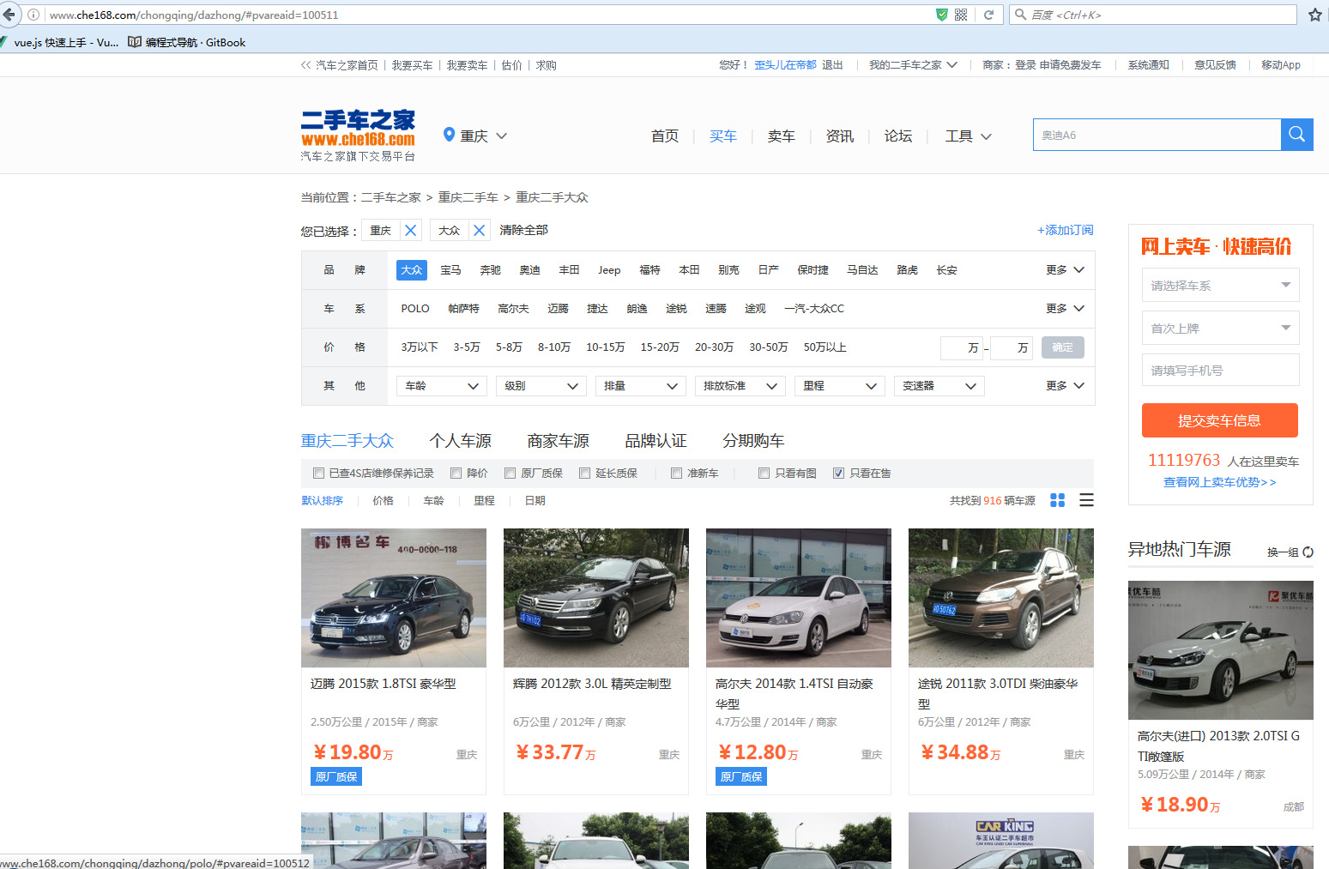Check the 延长质保 checkbox
Image resolution: width=1329 pixels, height=869 pixels.
(x=584, y=473)
